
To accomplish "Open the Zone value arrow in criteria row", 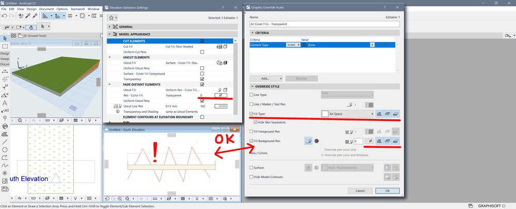I will tap(372, 45).
